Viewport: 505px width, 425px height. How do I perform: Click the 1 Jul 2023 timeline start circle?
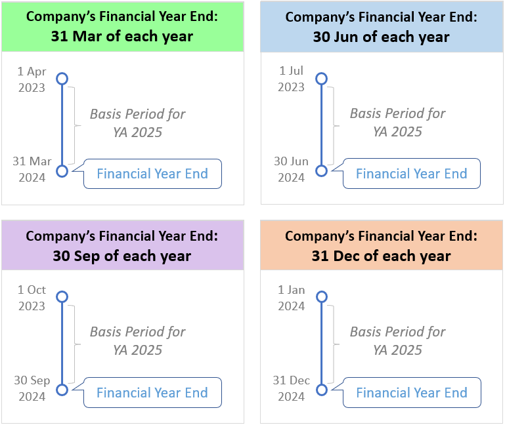(321, 79)
